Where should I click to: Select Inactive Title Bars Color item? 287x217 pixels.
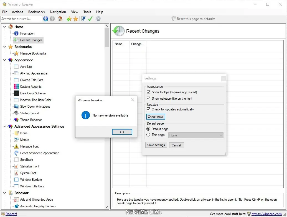36,100
